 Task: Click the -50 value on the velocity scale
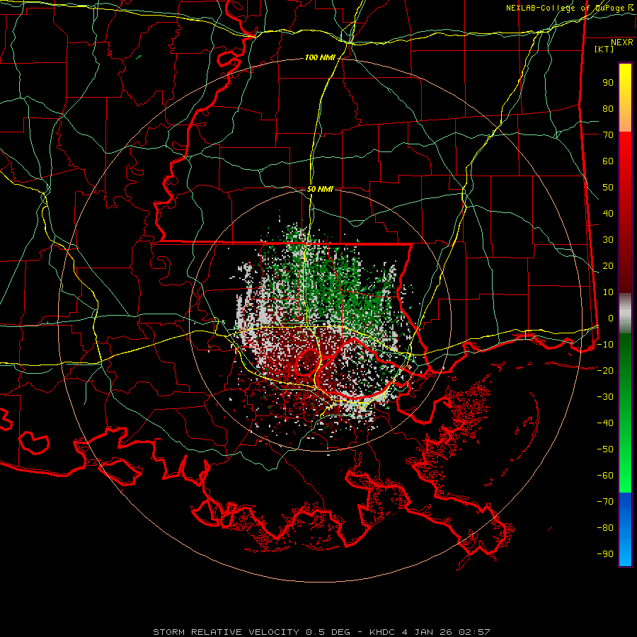(x=605, y=449)
